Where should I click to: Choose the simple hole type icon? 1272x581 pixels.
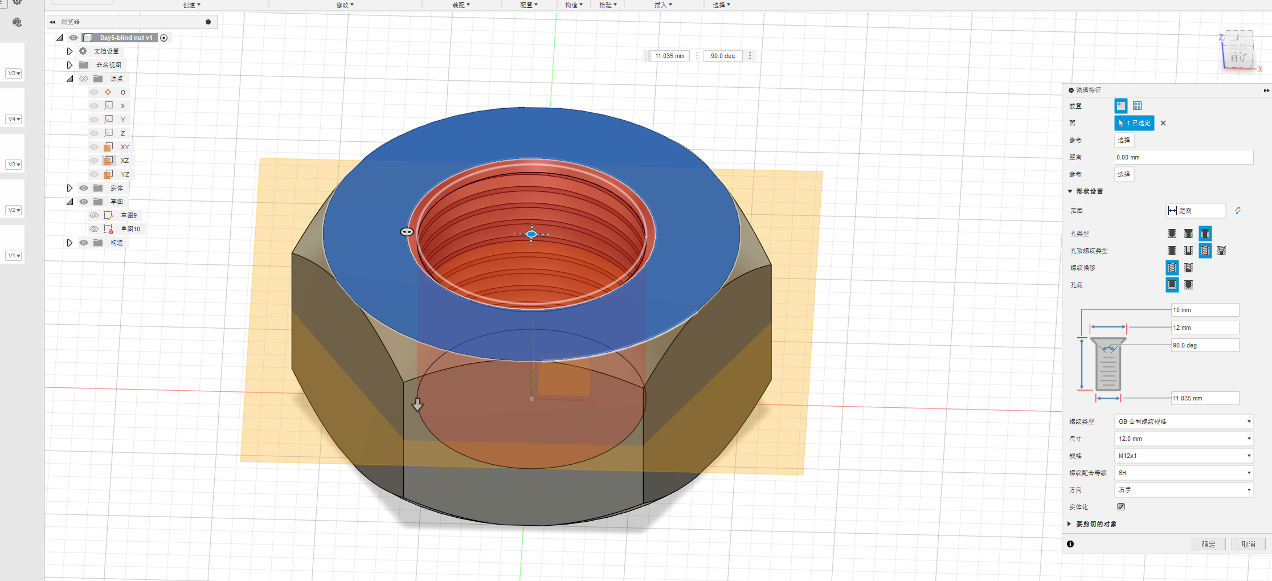[1172, 234]
